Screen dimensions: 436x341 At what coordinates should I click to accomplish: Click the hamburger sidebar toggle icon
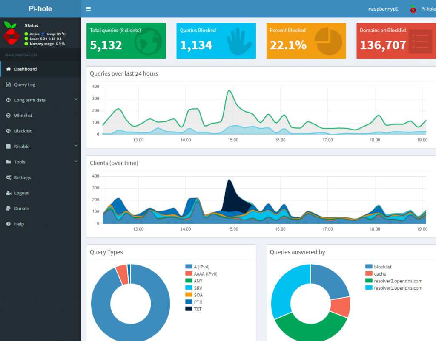point(89,8)
